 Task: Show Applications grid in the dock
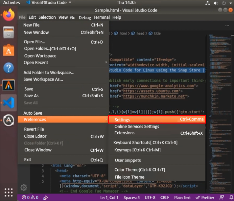8,192
